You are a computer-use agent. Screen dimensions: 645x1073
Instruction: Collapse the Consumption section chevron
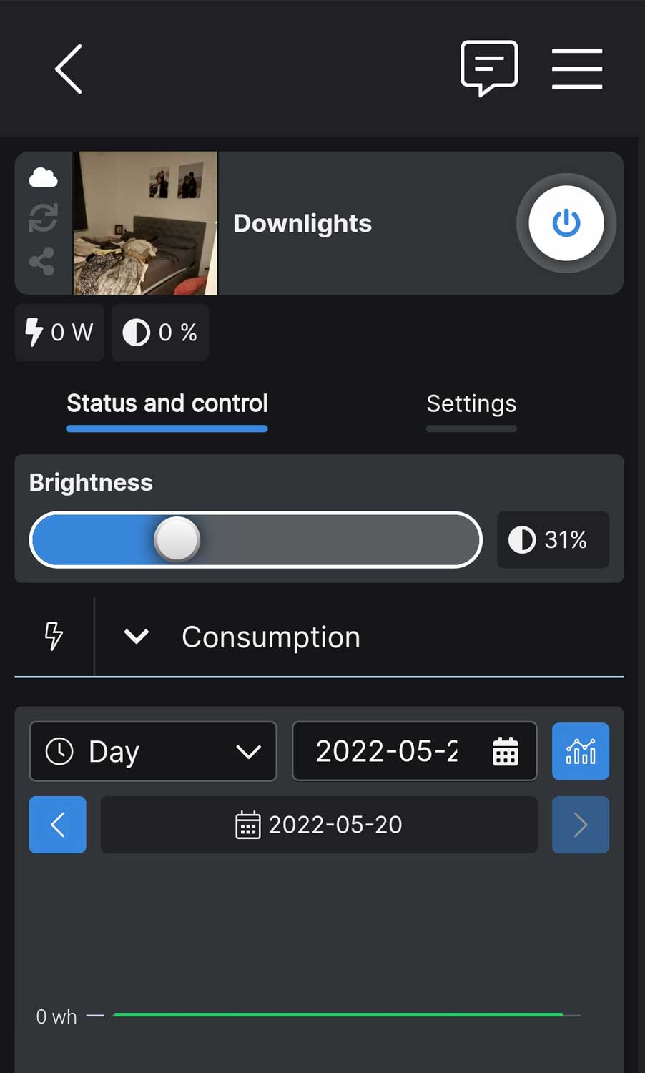136,636
